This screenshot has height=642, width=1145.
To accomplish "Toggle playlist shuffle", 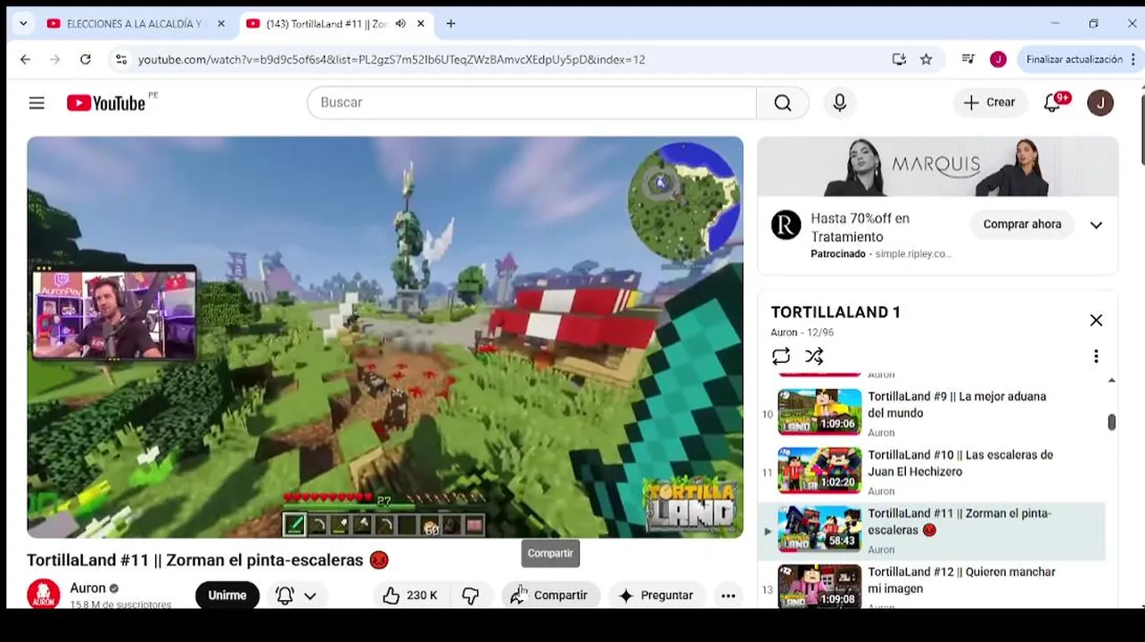I will [814, 357].
